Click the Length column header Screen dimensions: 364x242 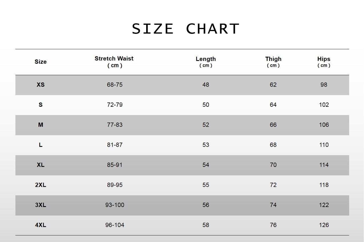(x=206, y=62)
